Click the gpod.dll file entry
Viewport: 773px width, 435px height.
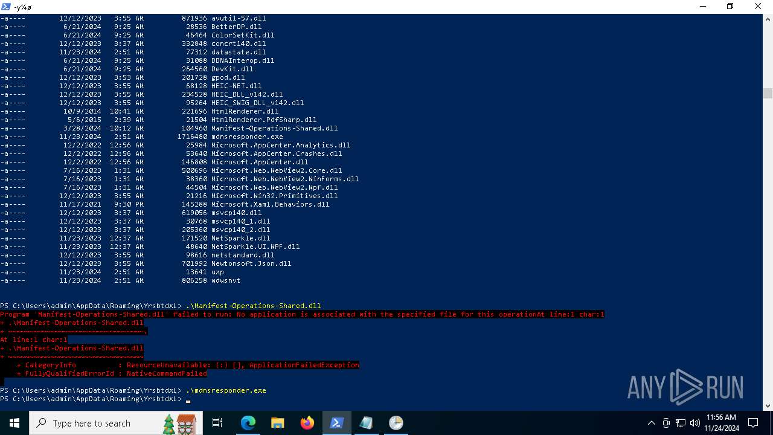pos(228,77)
